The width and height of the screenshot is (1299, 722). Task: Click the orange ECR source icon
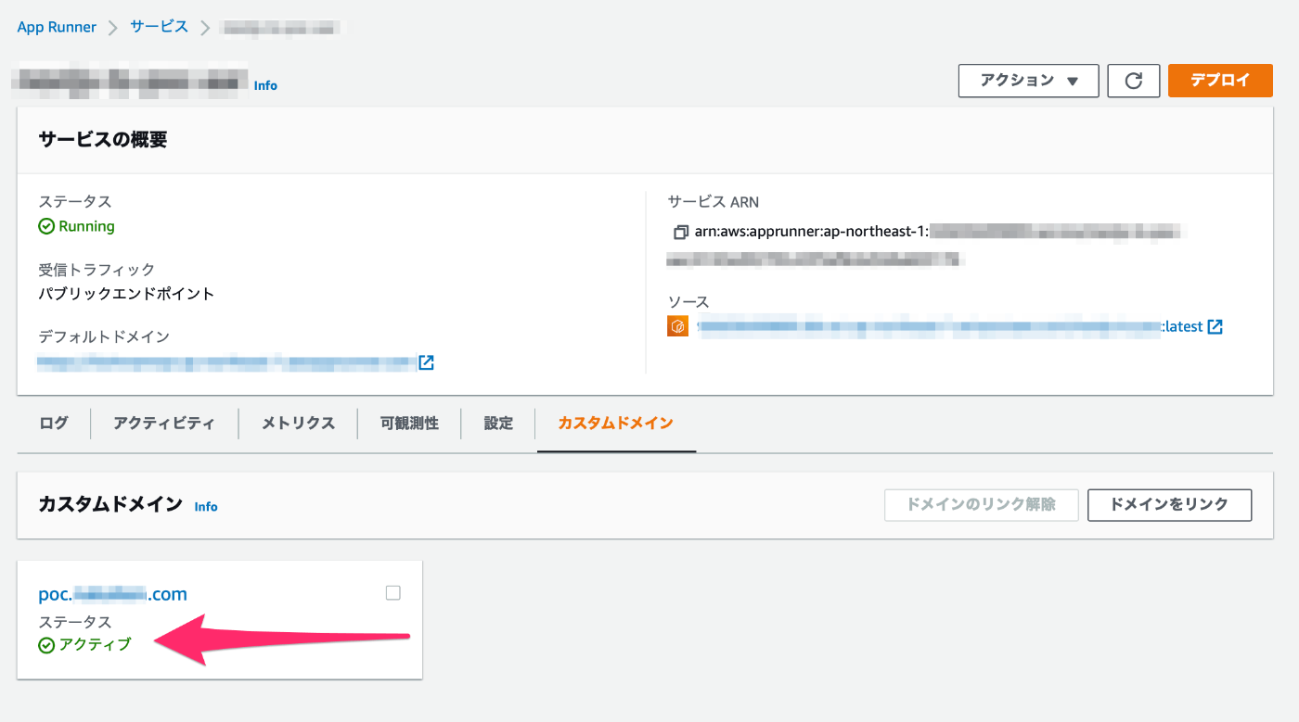click(x=678, y=326)
